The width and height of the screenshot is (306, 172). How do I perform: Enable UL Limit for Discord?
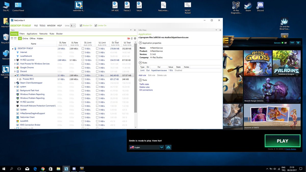click(x=97, y=71)
